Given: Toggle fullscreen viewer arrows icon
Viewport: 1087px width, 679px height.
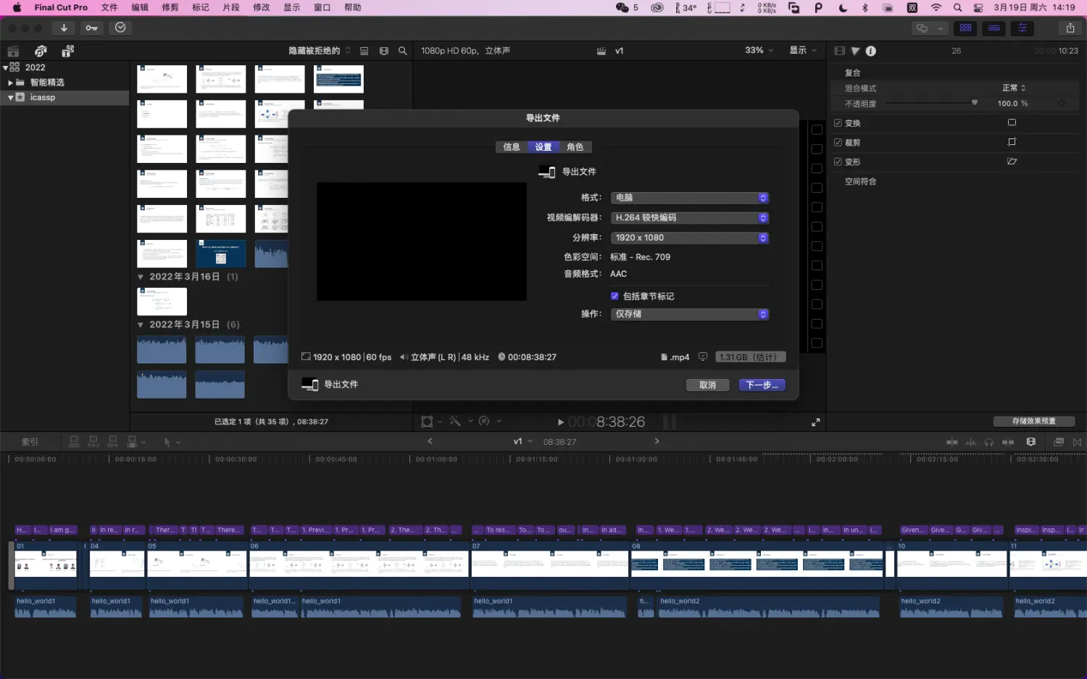Looking at the screenshot, I should click(815, 422).
